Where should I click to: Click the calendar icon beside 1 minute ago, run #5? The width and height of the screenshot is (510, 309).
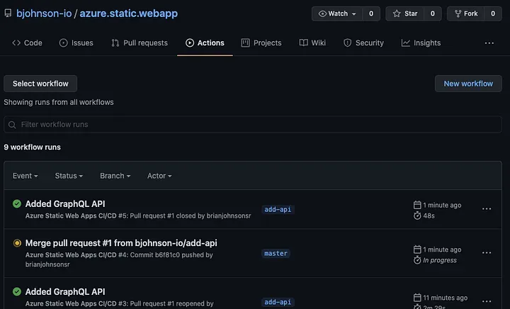pos(417,205)
